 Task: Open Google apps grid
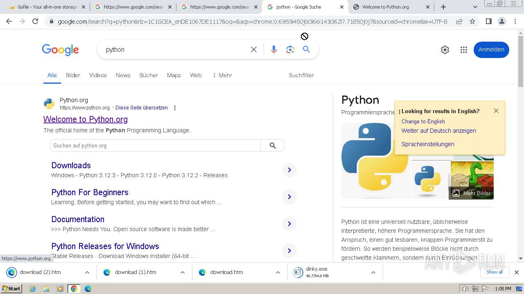pyautogui.click(x=463, y=50)
